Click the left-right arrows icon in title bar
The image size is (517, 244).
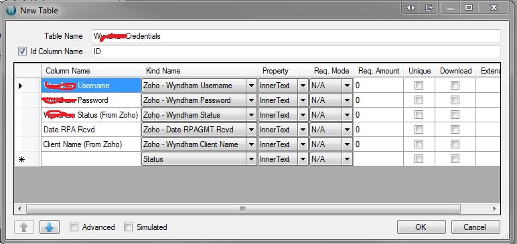[411, 8]
